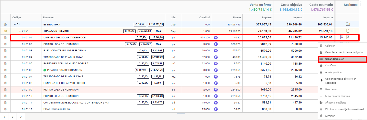Collapse subchapter 01.01 TRABAJOS PREVIOS arrow
The width and height of the screenshot is (367, 120).
(20, 31)
